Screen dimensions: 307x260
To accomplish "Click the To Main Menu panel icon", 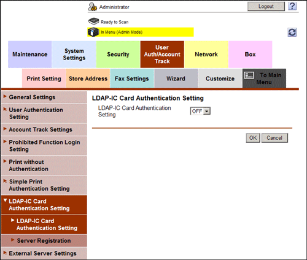I will 249,75.
